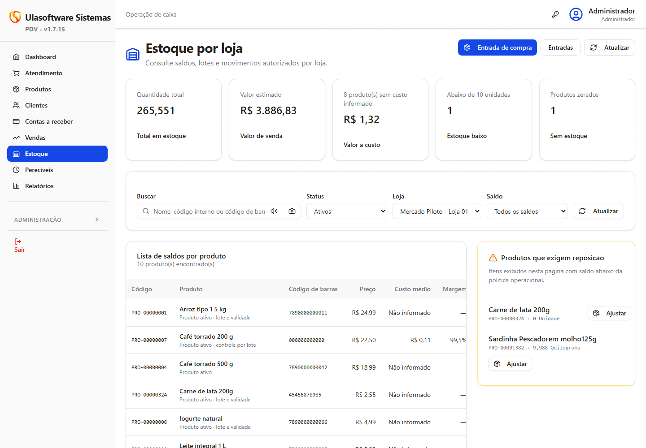Image resolution: width=646 pixels, height=448 pixels.
Task: Select the Estoque sidebar item
Action: click(57, 154)
